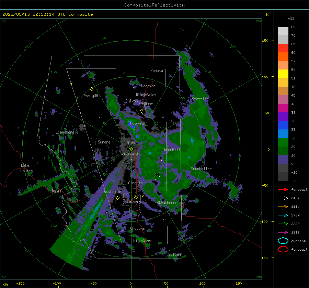Click the ThreeHills town label
This screenshot has height=288, width=309.
[x=172, y=150]
